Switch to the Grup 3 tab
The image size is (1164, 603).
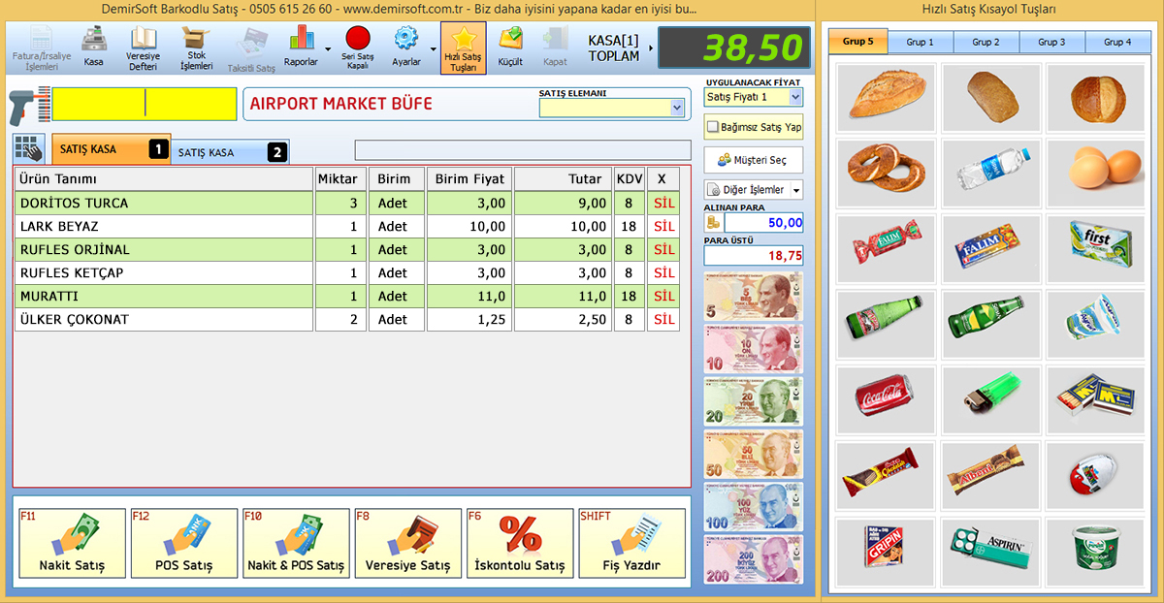click(1052, 42)
